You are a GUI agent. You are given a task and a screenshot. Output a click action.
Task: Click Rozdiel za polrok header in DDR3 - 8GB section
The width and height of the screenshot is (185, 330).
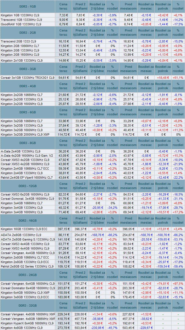163,143
